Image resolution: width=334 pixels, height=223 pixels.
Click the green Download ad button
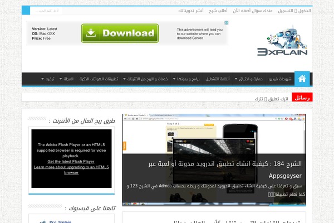point(120,33)
